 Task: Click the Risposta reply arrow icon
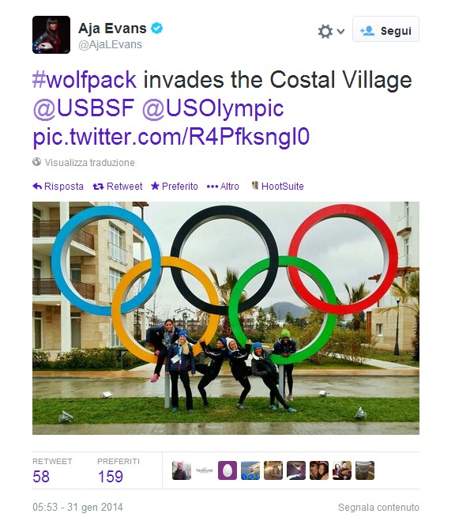[37, 186]
